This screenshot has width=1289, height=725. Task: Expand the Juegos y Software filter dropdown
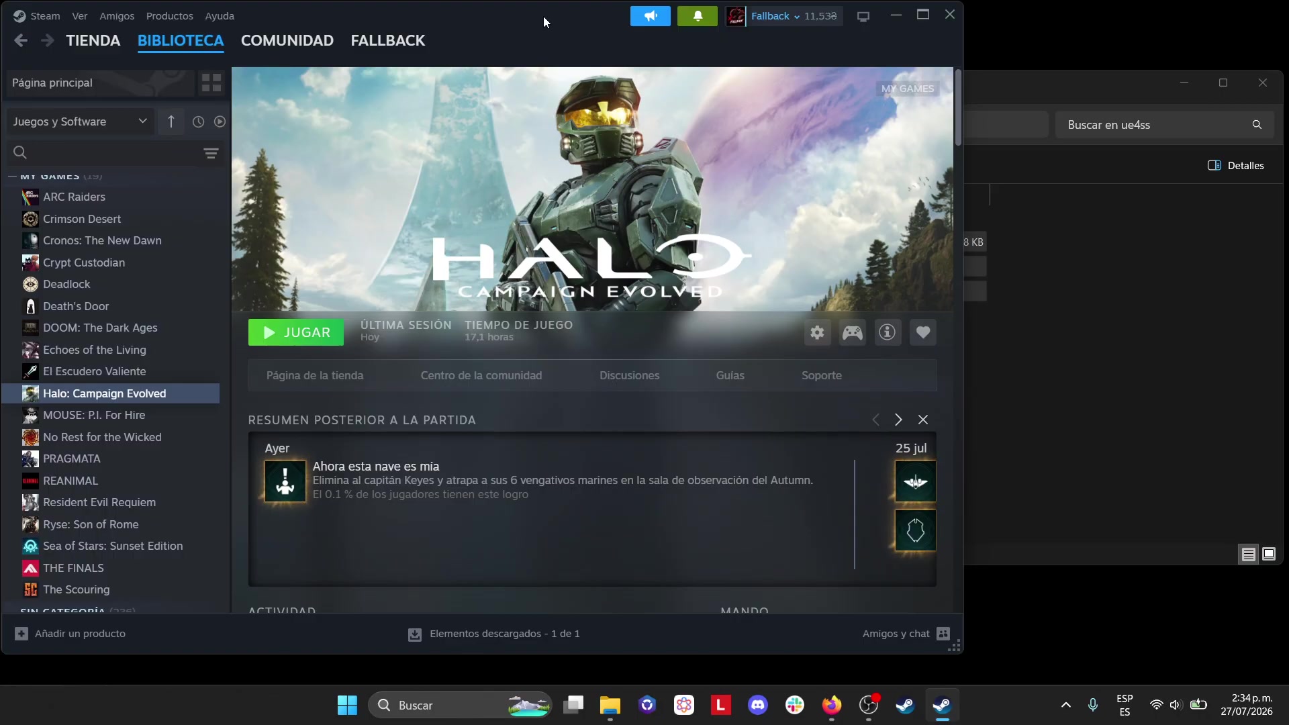pyautogui.click(x=80, y=122)
